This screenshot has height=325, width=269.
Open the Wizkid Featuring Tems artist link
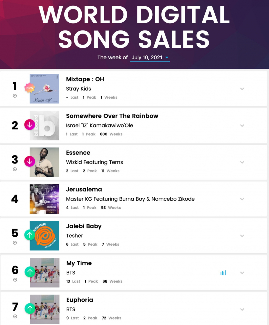tap(95, 162)
